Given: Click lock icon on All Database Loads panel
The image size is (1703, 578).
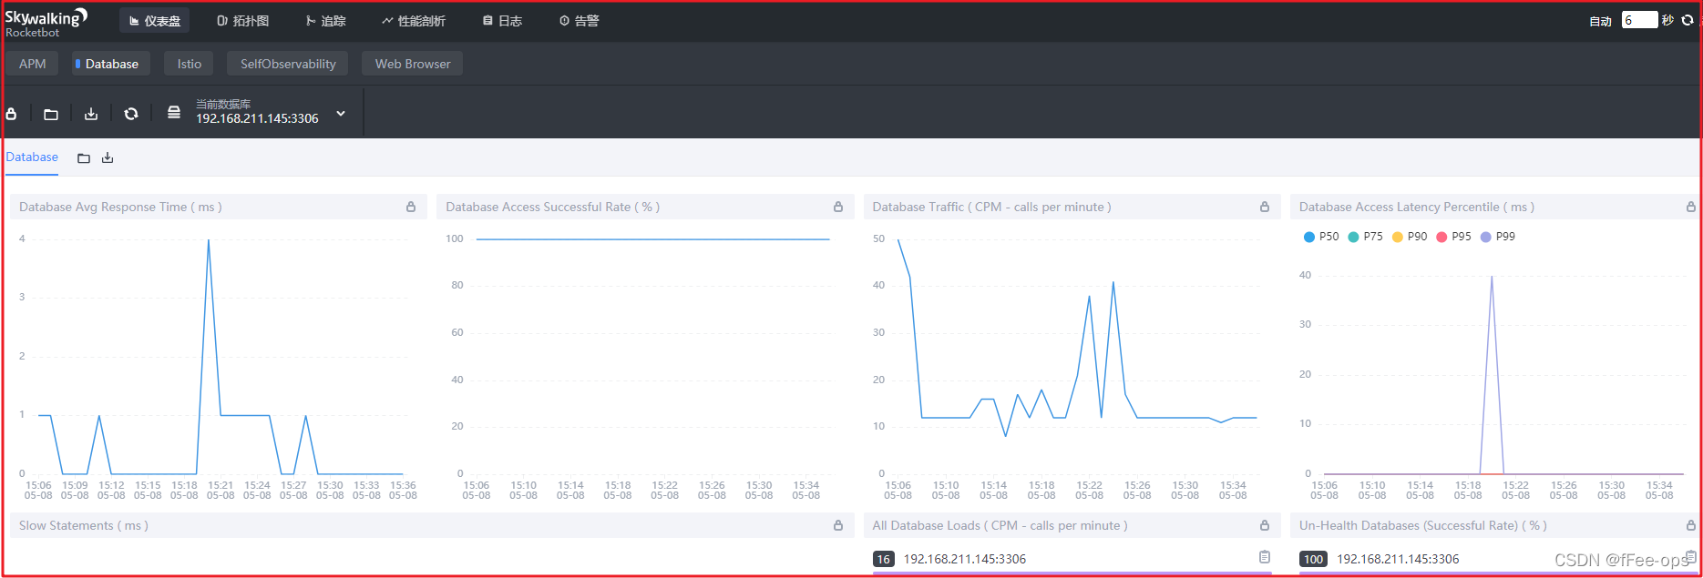Looking at the screenshot, I should click(x=1265, y=526).
